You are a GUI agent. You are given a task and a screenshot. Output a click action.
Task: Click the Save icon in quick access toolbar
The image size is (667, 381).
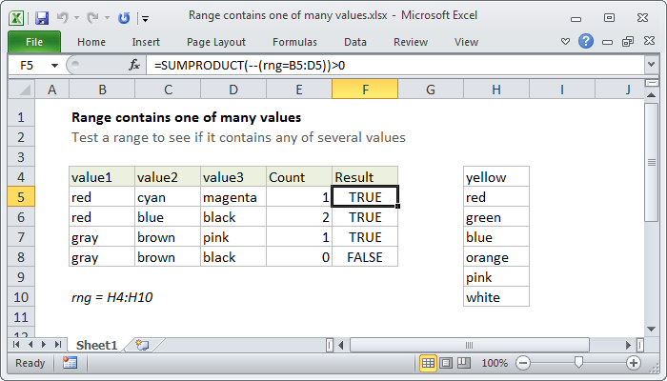tap(42, 16)
